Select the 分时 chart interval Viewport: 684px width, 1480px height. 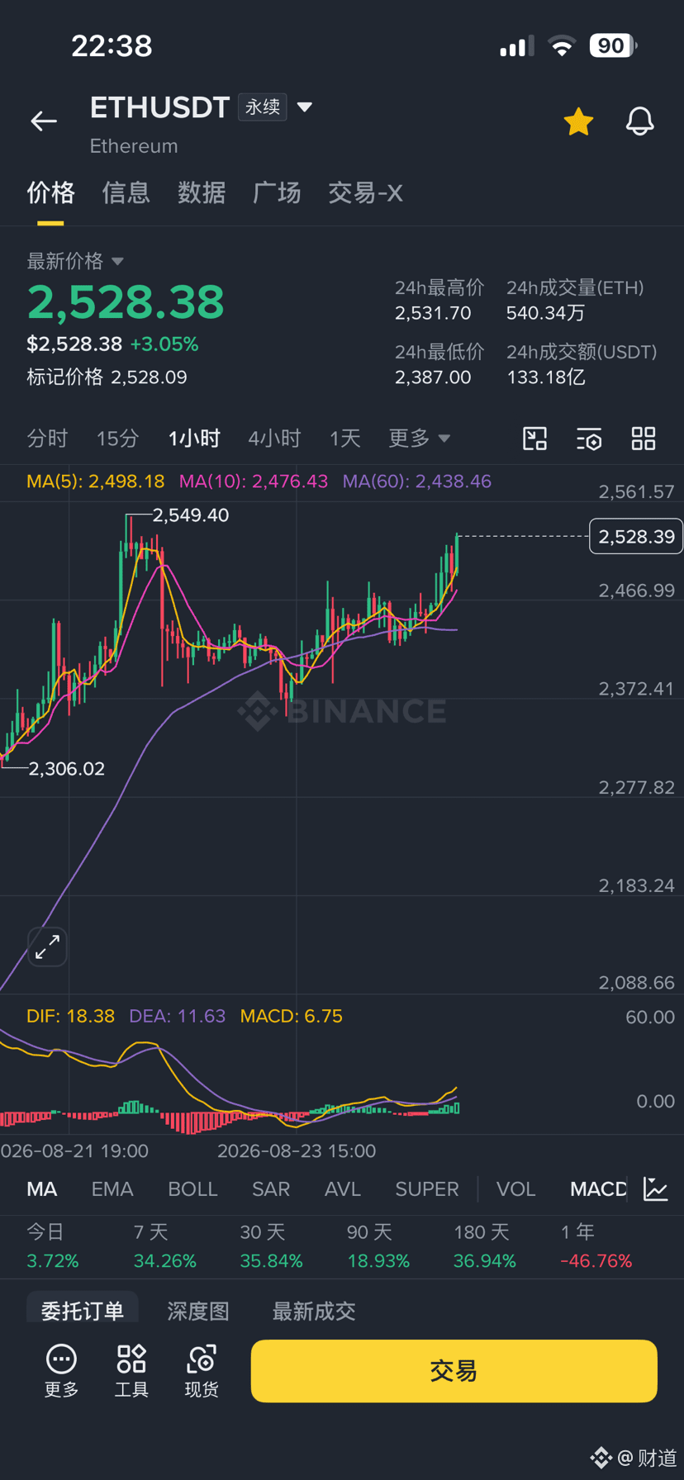pyautogui.click(x=47, y=438)
